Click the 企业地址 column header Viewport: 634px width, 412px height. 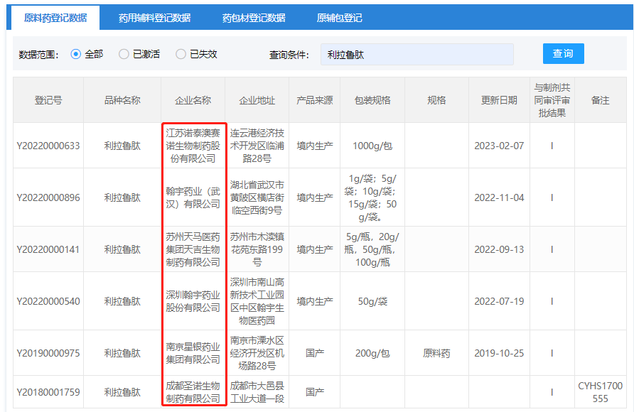coord(257,100)
